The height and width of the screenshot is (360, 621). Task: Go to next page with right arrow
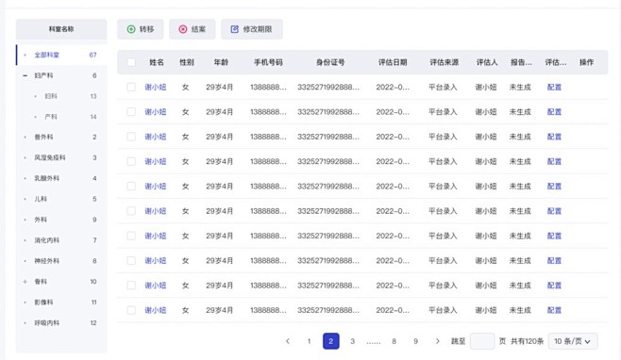coord(437,341)
